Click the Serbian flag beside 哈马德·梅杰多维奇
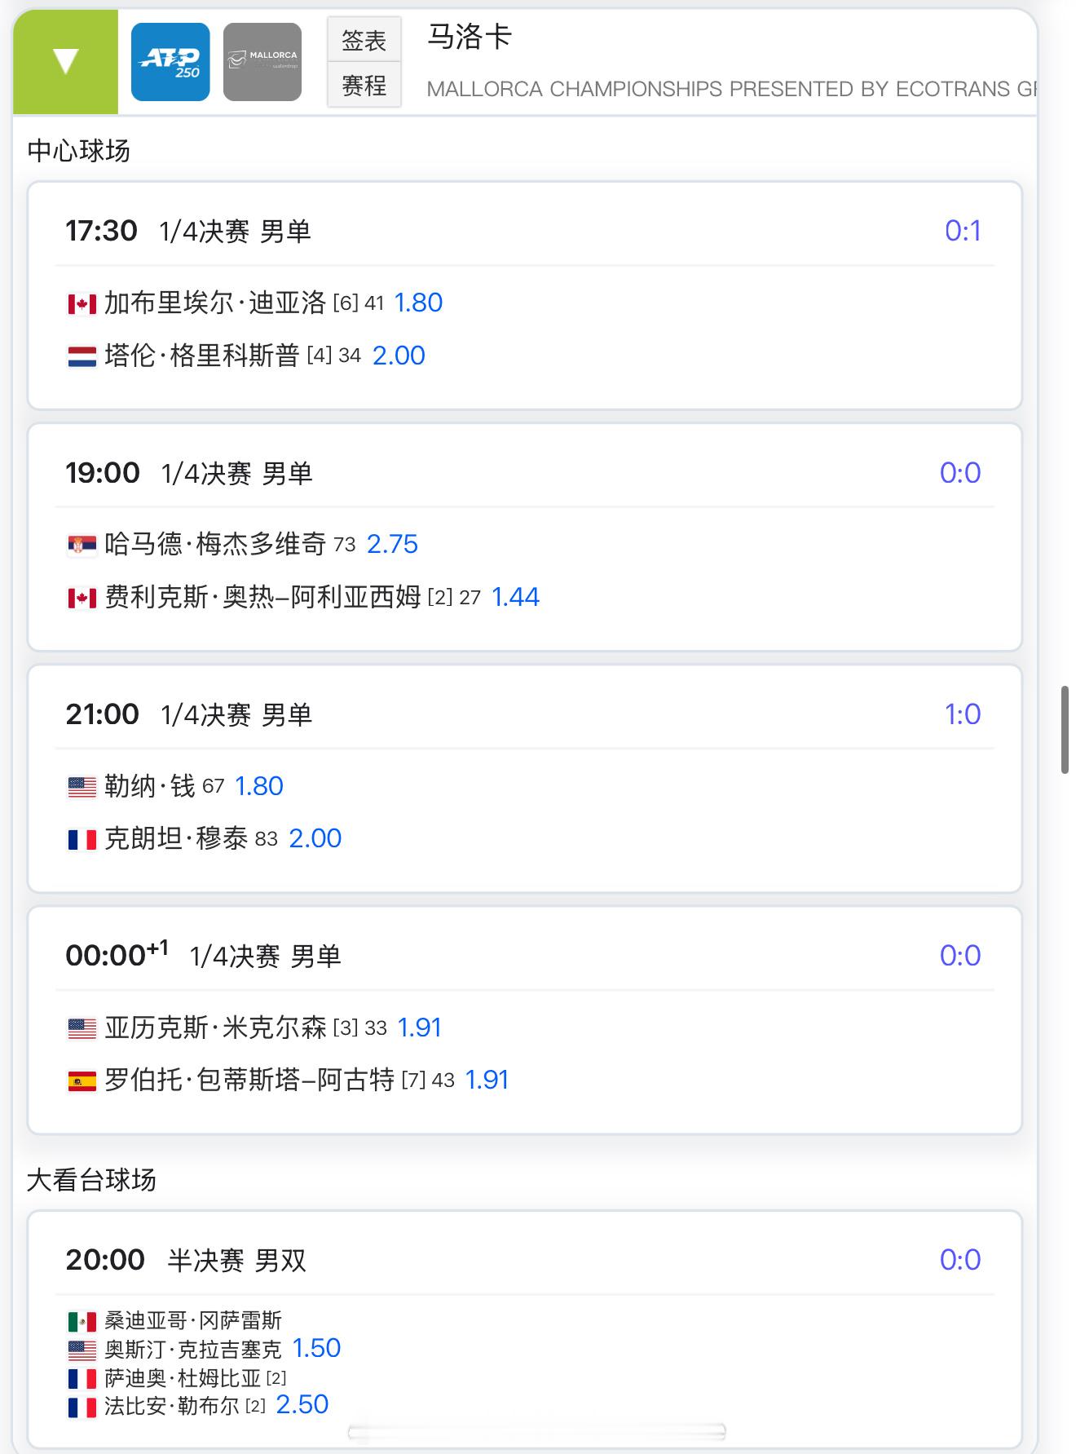 click(x=82, y=545)
